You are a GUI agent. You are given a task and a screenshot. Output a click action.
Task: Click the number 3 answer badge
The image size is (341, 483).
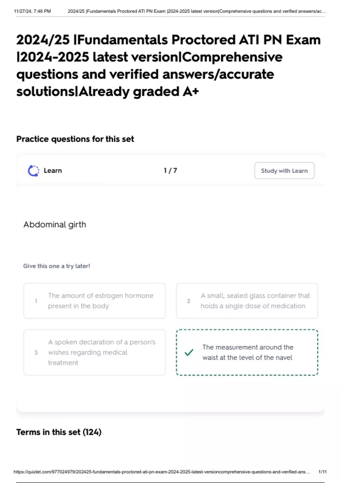36,353
